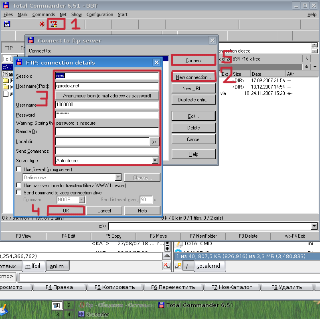The height and width of the screenshot is (319, 320).
Task: Open the Define new firewall dropdown
Action: tap(118, 177)
